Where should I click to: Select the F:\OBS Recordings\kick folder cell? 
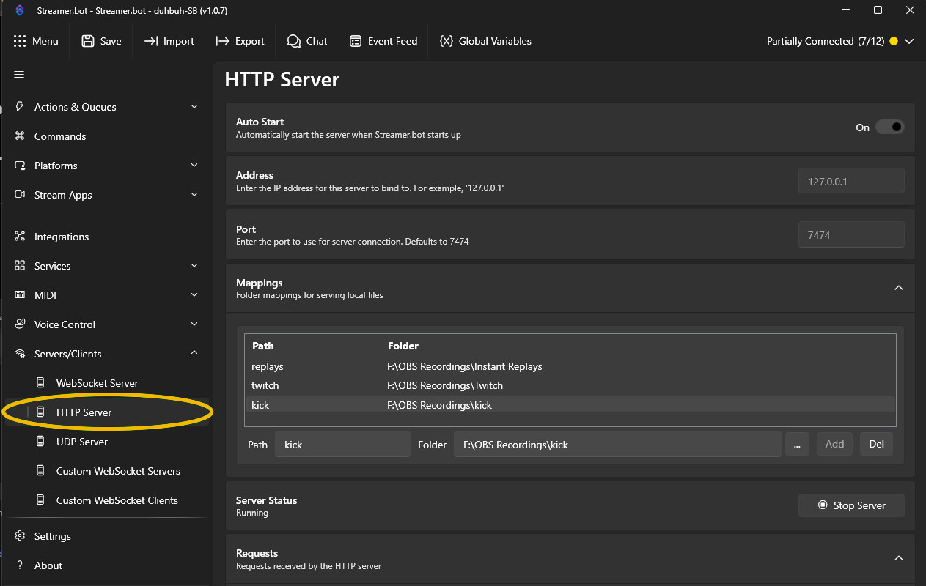tap(439, 405)
